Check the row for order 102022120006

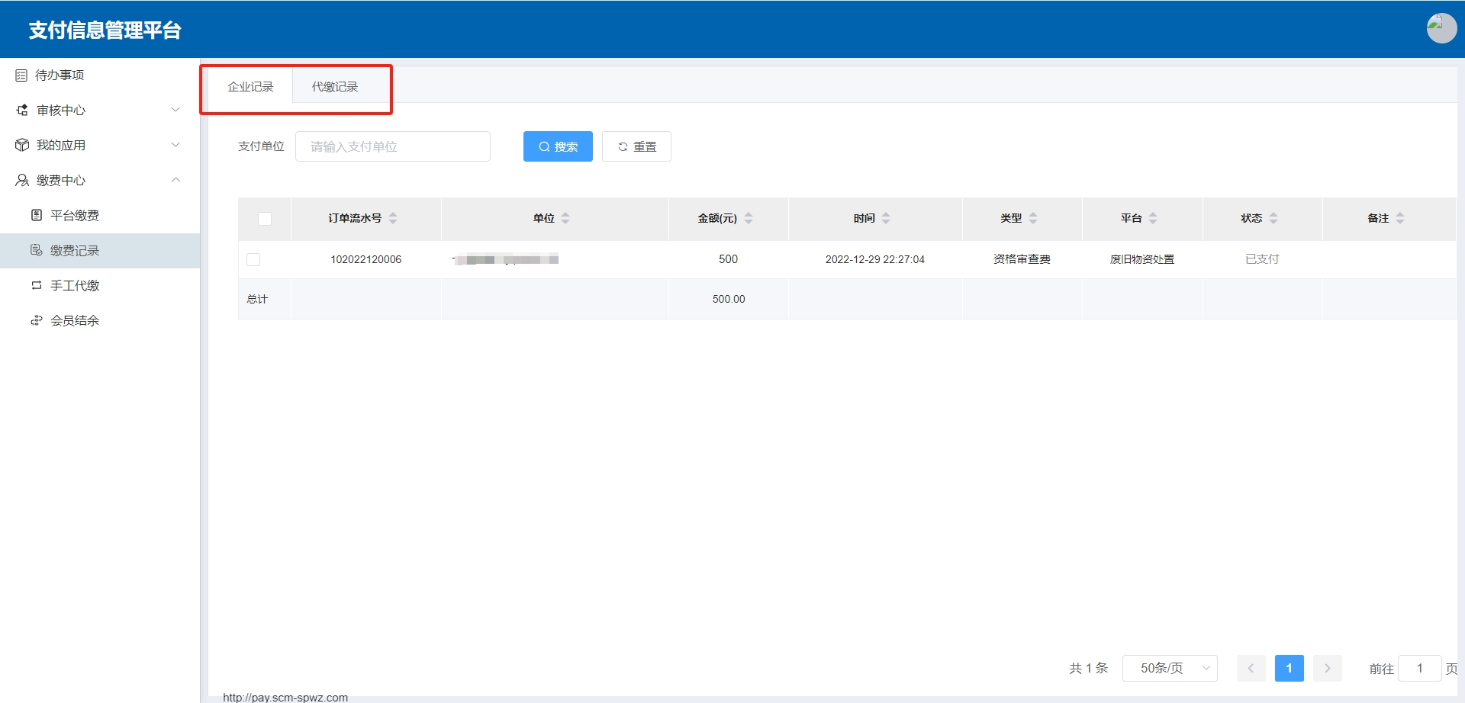point(253,259)
